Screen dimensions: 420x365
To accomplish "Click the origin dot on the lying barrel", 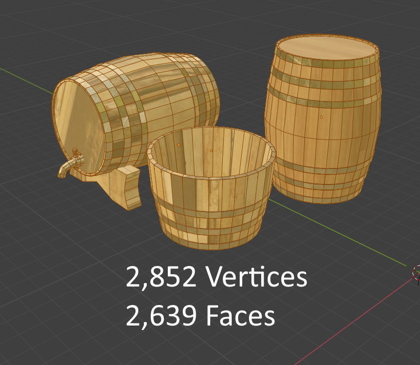I will pyautogui.click(x=138, y=110).
